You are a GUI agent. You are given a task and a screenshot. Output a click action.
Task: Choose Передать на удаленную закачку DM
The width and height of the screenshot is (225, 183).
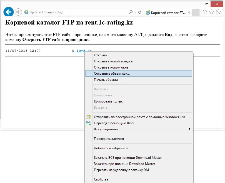tap(139, 170)
